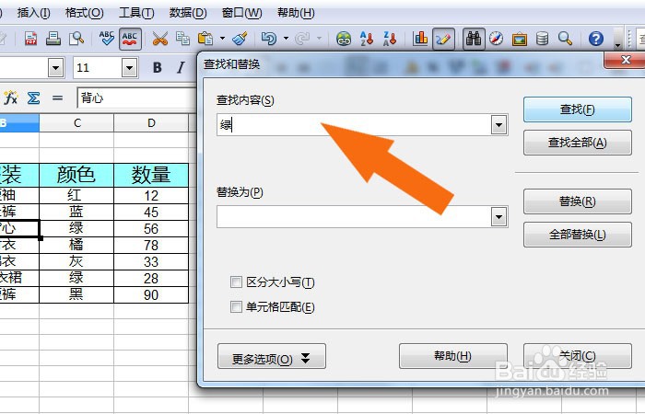Image resolution: width=645 pixels, height=414 pixels.
Task: Click the 替换(R) button
Action: click(x=577, y=201)
